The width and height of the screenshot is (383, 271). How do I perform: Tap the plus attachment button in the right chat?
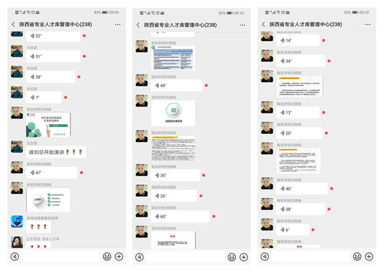[369, 257]
